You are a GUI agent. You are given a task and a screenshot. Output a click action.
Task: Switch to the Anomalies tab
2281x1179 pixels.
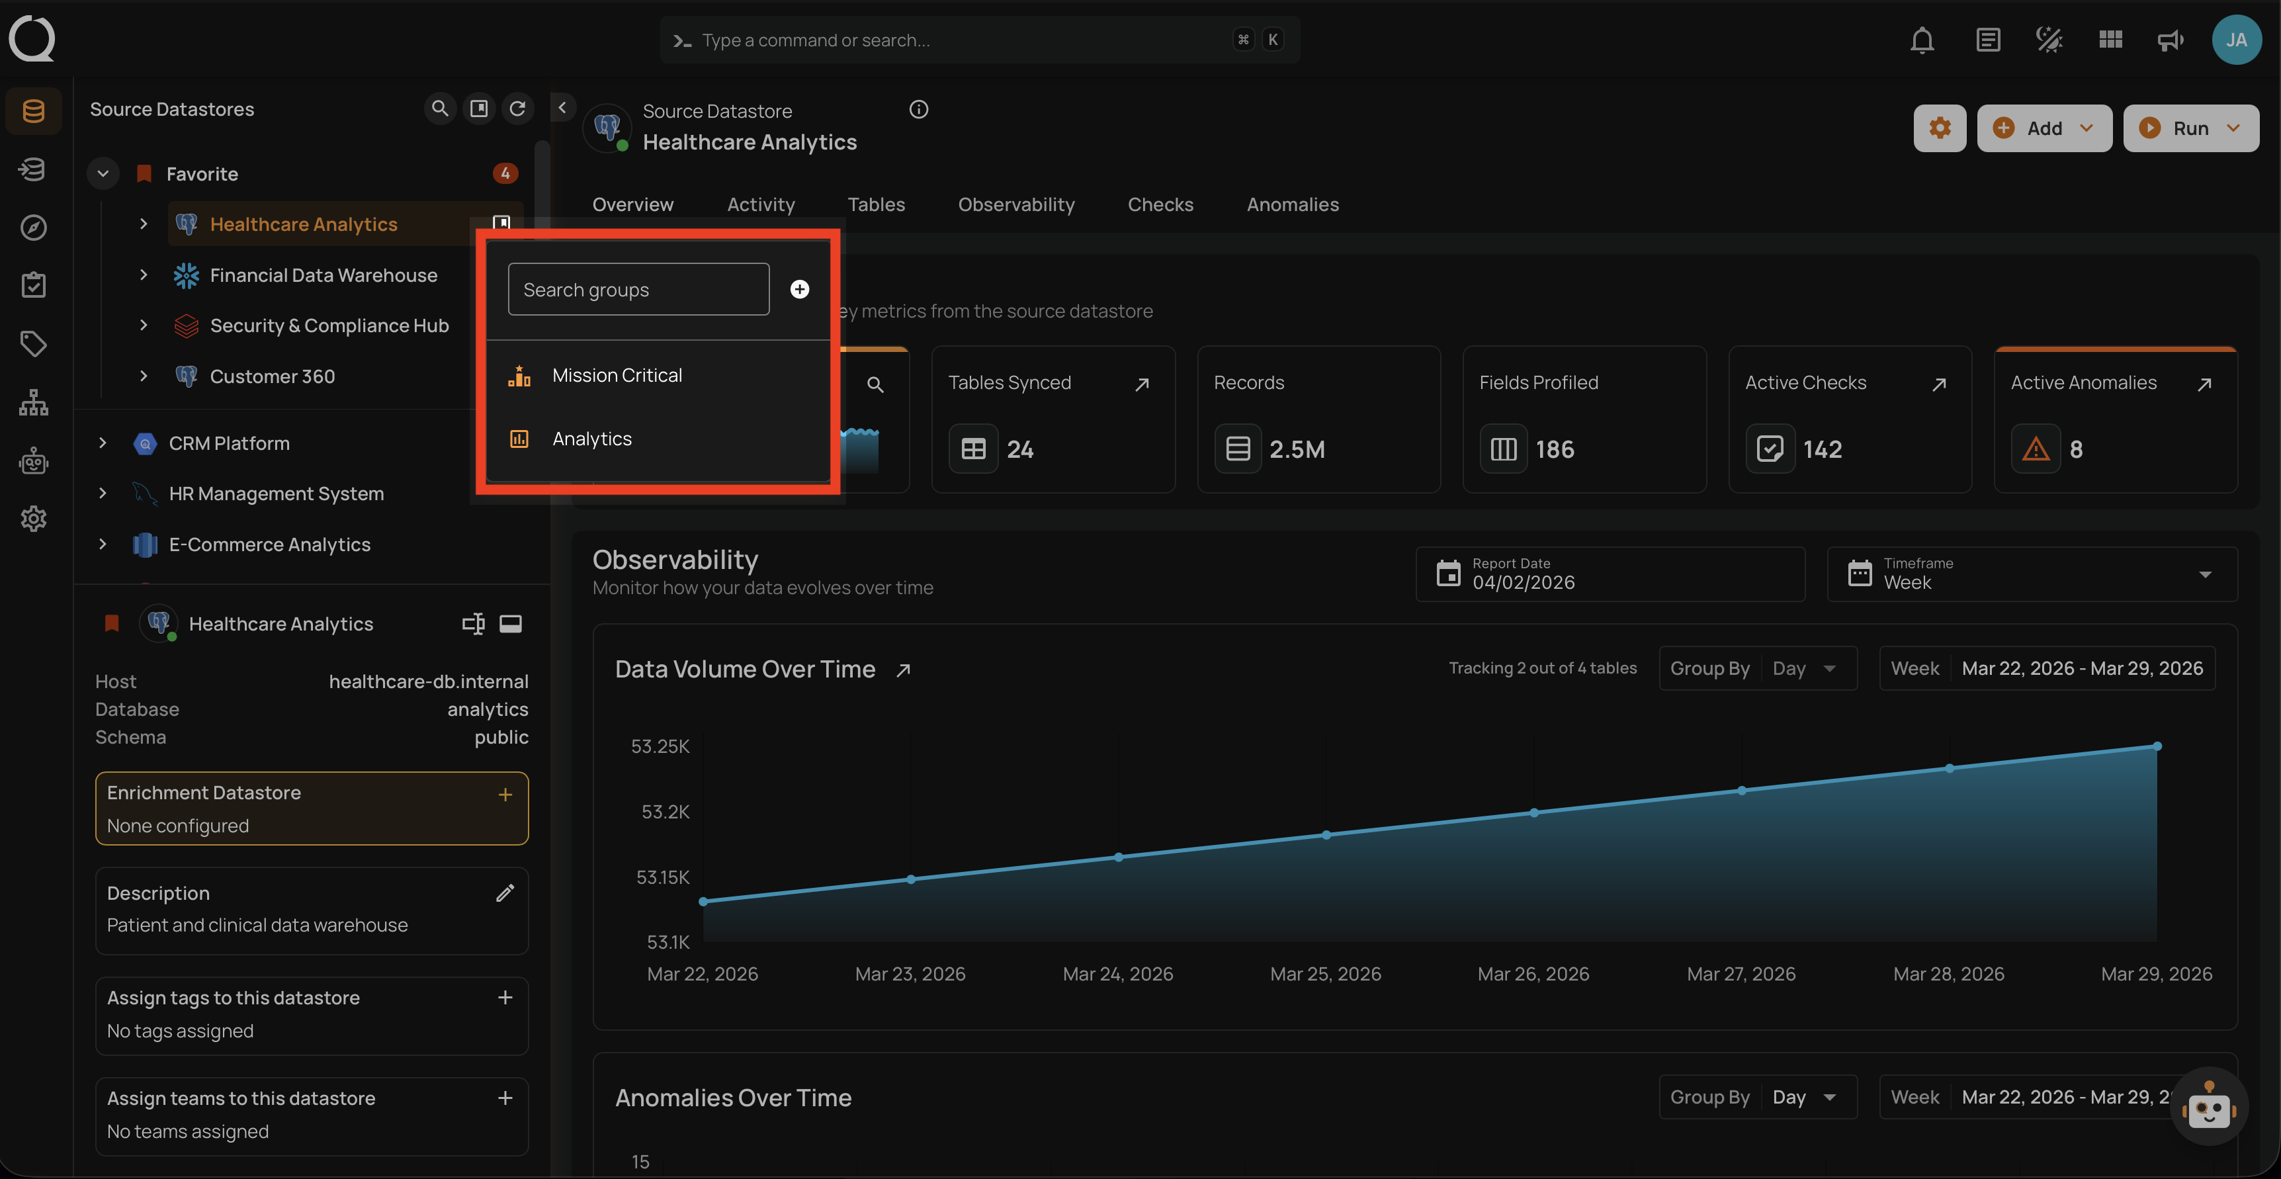click(x=1292, y=204)
